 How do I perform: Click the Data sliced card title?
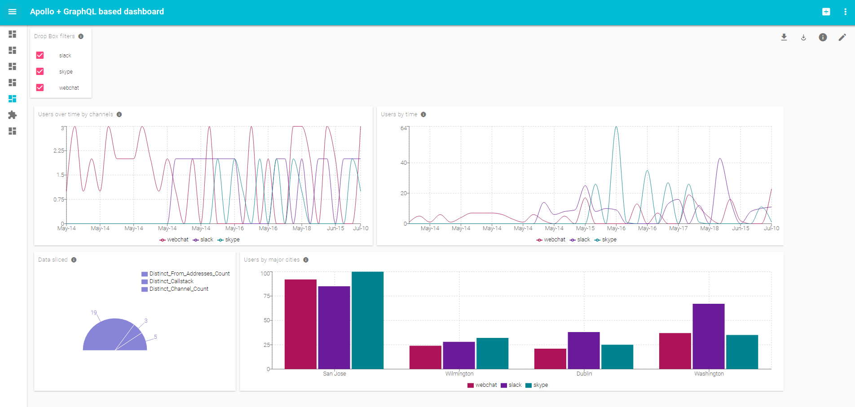53,260
